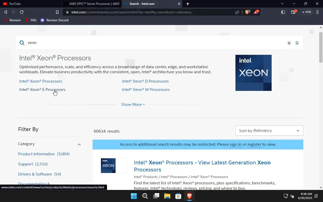Screen dimensions: 323x202
Task: Close the Search - Intel.com tab
Action: pyautogui.click(x=179, y=4)
